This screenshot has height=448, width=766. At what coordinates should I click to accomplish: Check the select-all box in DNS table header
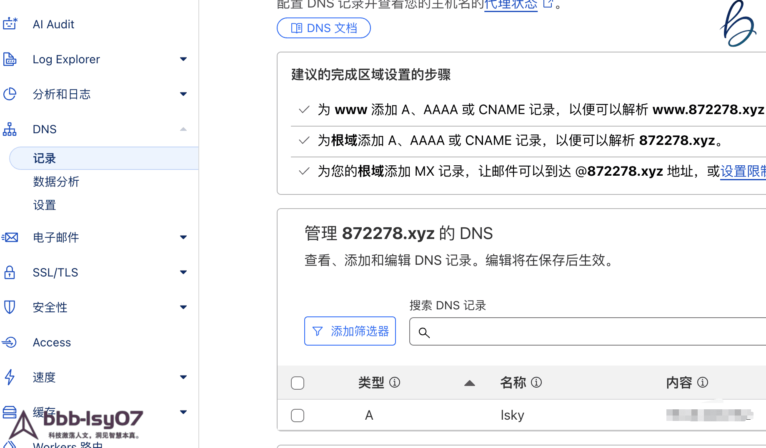(298, 382)
